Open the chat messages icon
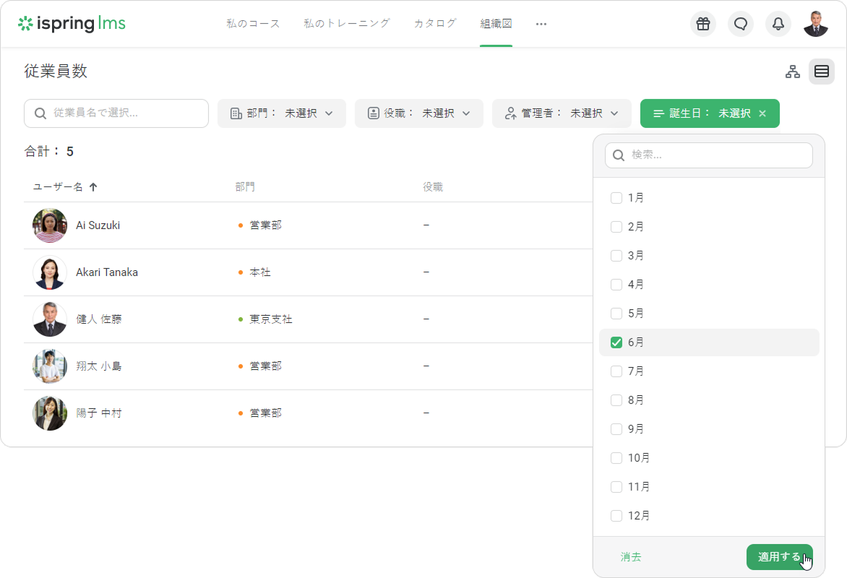Image resolution: width=847 pixels, height=578 pixels. [741, 24]
